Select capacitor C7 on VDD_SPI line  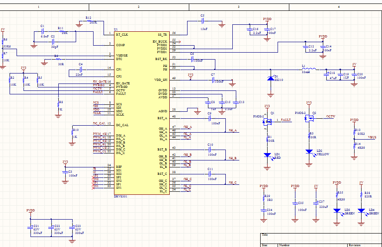[x=213, y=80]
